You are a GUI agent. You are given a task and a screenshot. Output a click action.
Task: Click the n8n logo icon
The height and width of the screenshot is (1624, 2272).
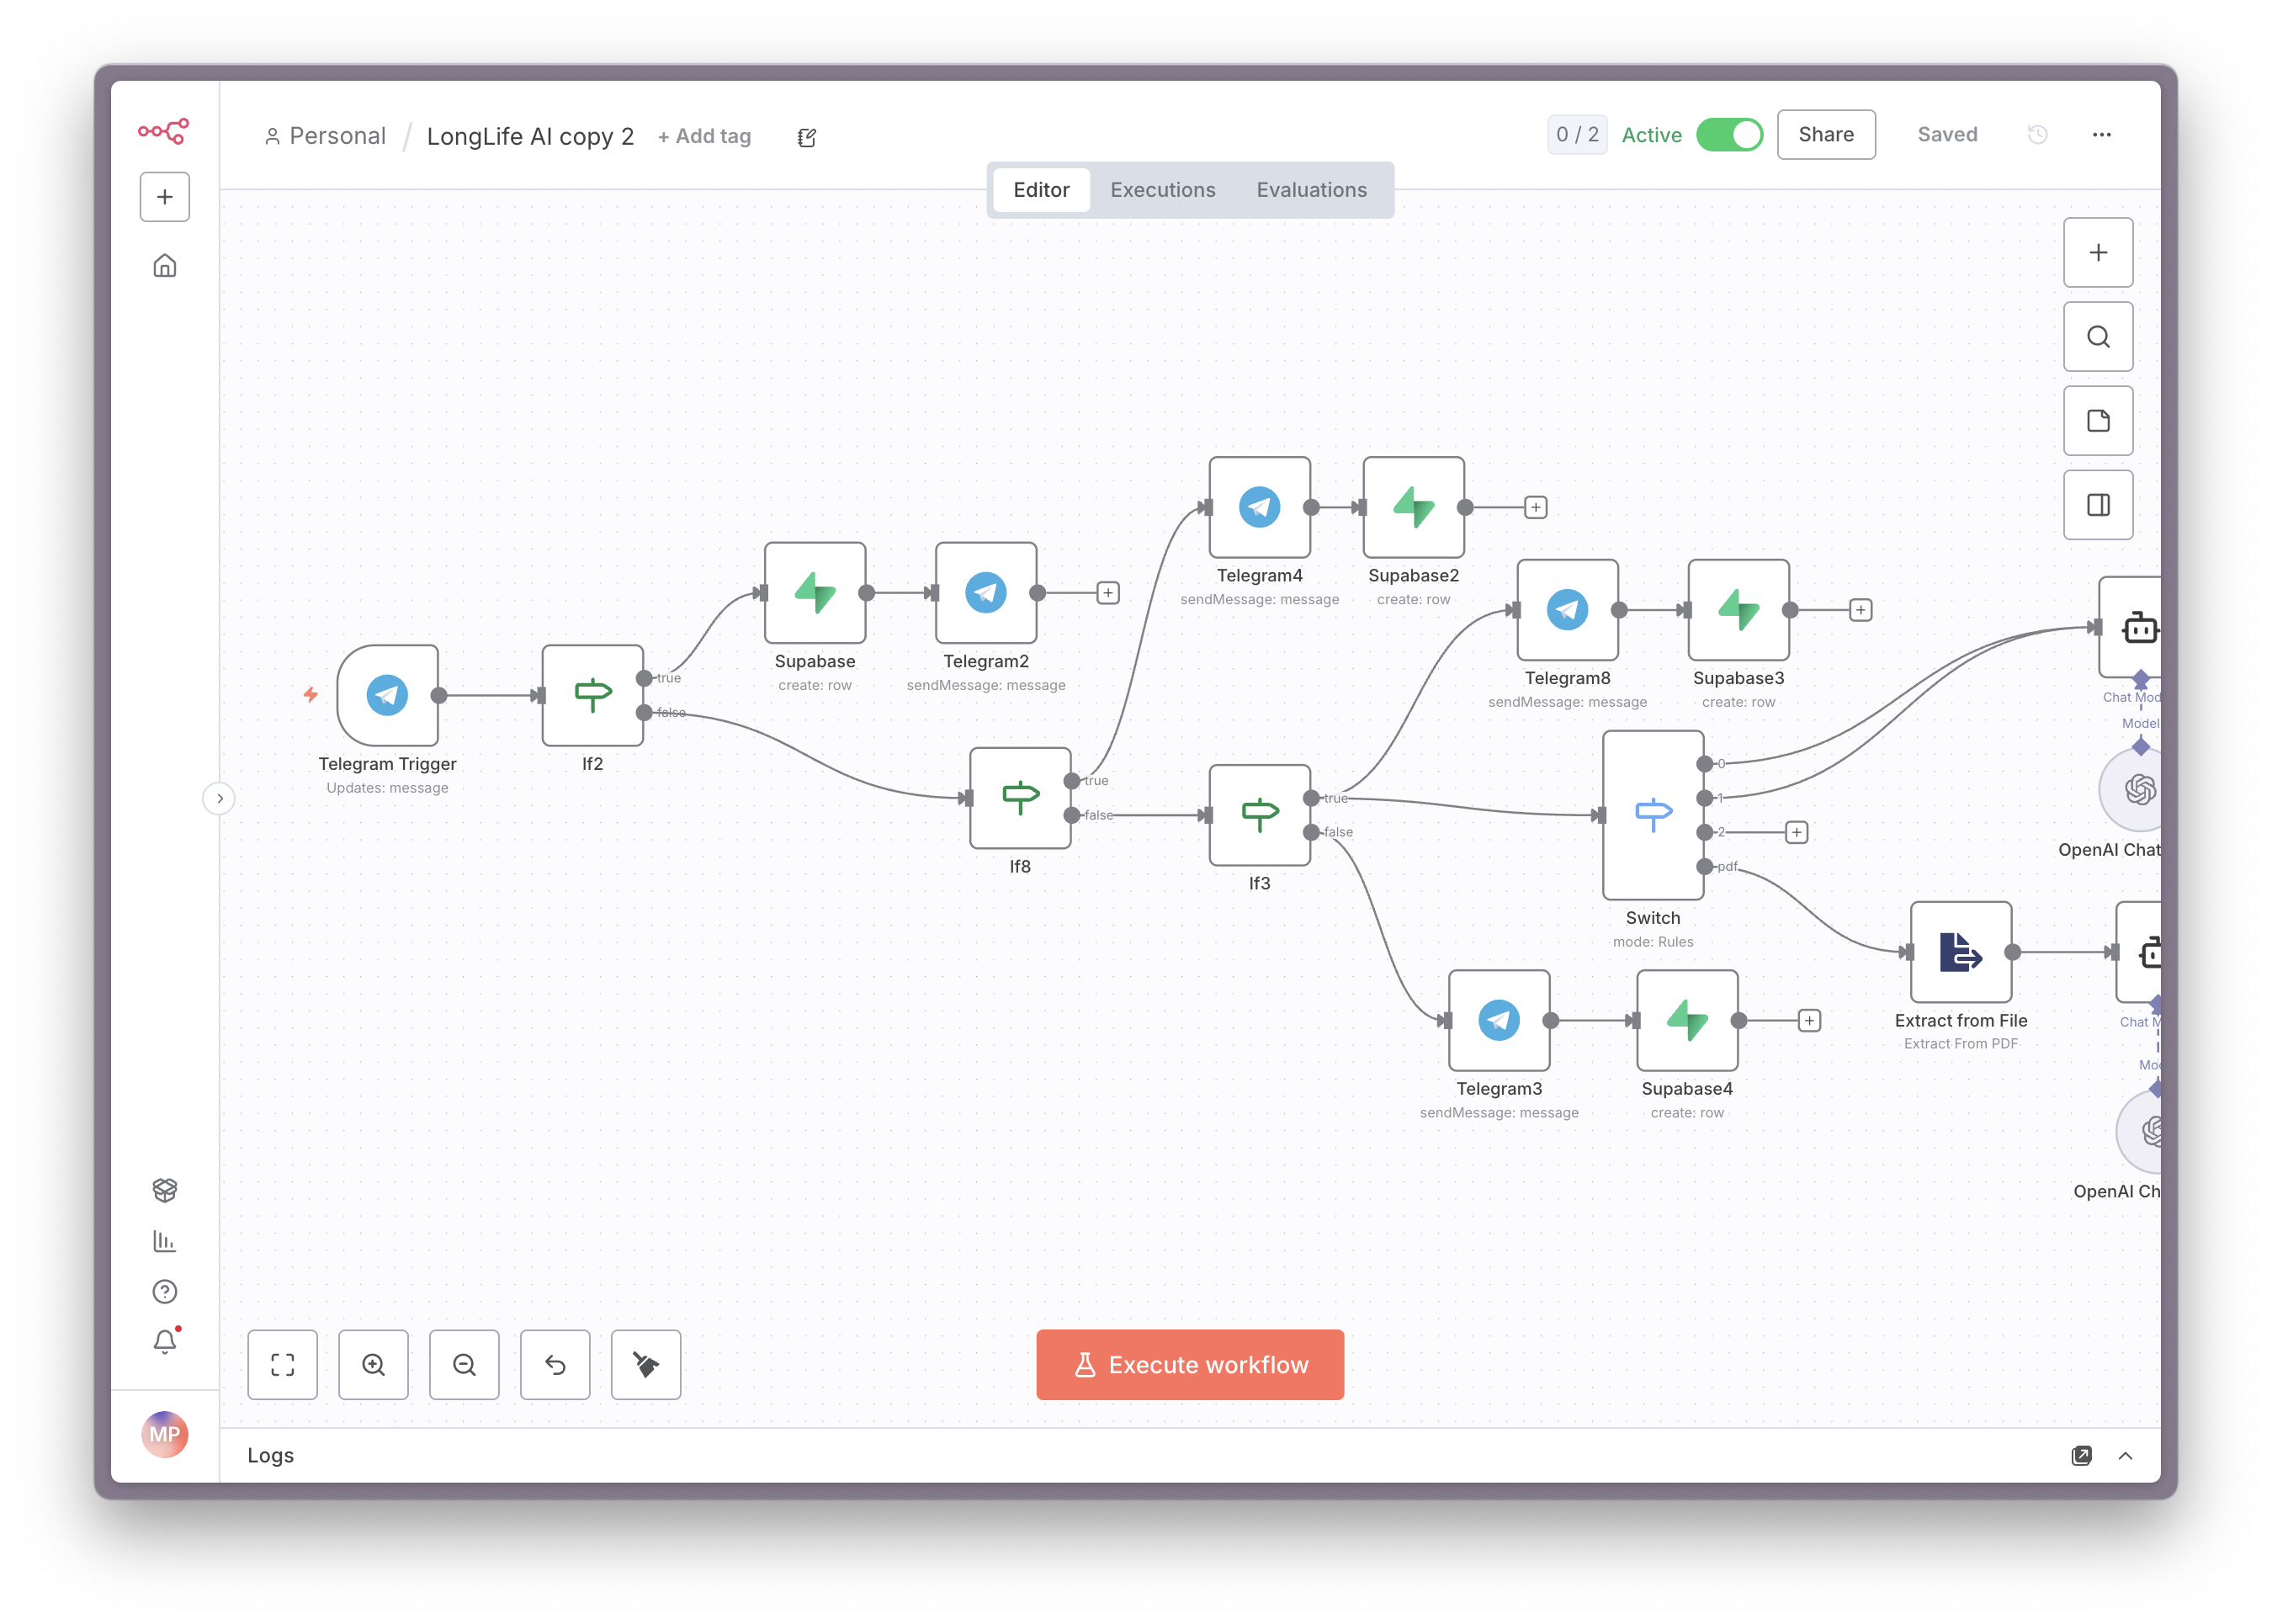[163, 131]
